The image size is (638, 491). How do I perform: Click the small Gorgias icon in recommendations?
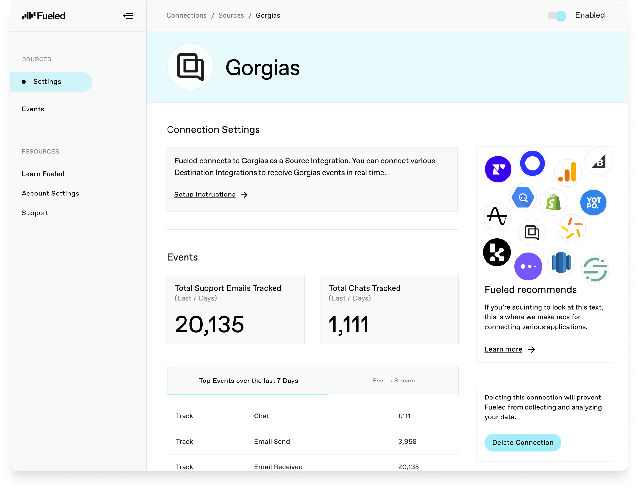(x=532, y=232)
